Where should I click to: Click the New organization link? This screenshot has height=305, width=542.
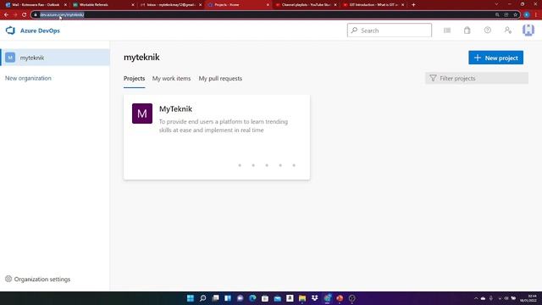28,78
